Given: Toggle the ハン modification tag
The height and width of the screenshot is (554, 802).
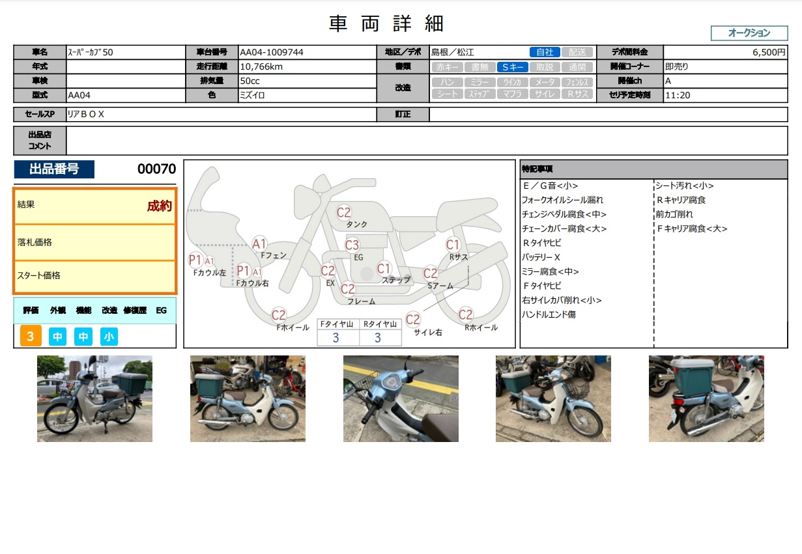Looking at the screenshot, I should pyautogui.click(x=447, y=82).
